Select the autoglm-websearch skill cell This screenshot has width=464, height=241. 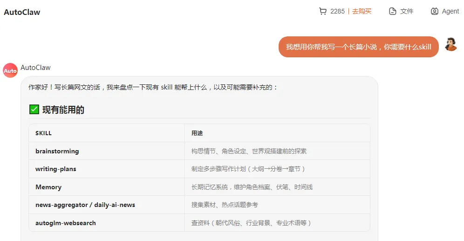(x=107, y=223)
